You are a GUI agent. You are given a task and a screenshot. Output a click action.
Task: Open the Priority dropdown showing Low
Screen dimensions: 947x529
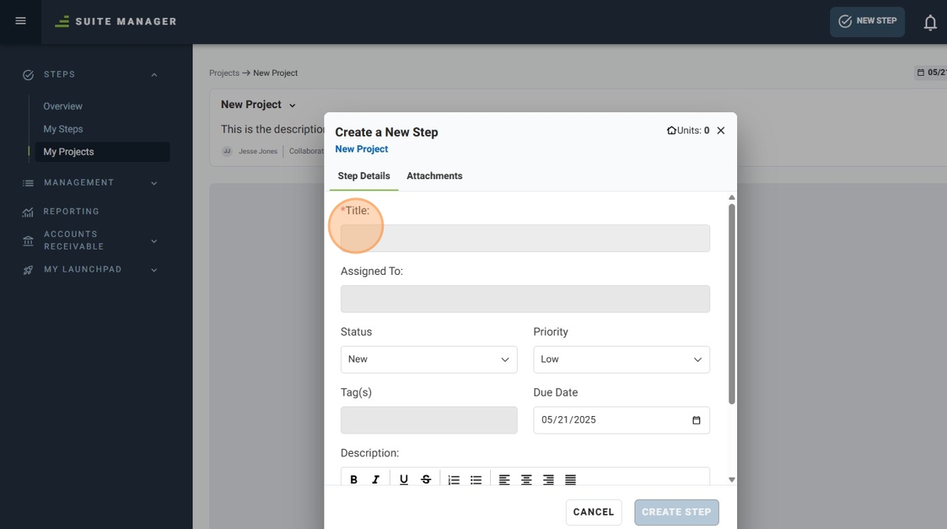click(x=622, y=359)
